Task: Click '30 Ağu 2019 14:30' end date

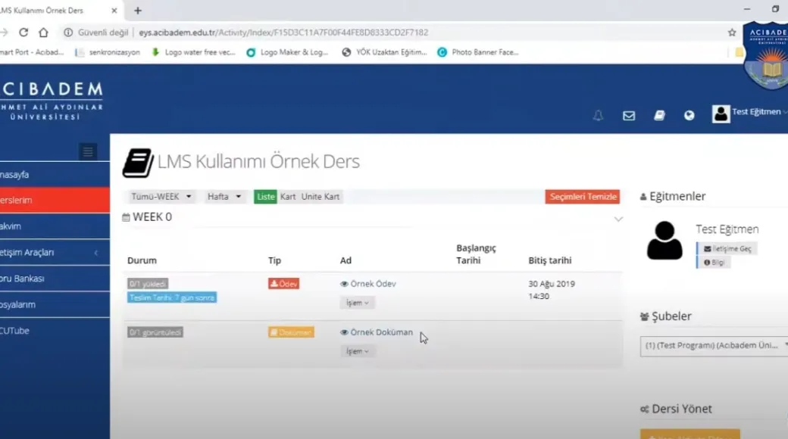Action: [552, 290]
